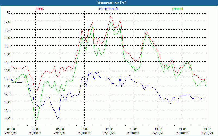The width and height of the screenshot is (218, 136).
Task: Click the 06:00 time axis label
Action: point(60,129)
